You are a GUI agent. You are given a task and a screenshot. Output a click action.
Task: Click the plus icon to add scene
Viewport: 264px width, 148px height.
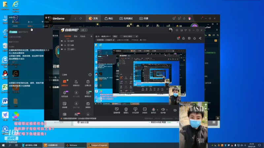pyautogui.click(x=91, y=36)
